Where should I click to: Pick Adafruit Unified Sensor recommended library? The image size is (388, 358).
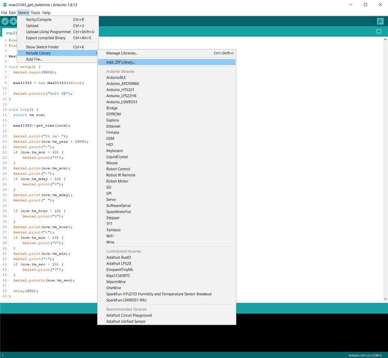[126, 321]
